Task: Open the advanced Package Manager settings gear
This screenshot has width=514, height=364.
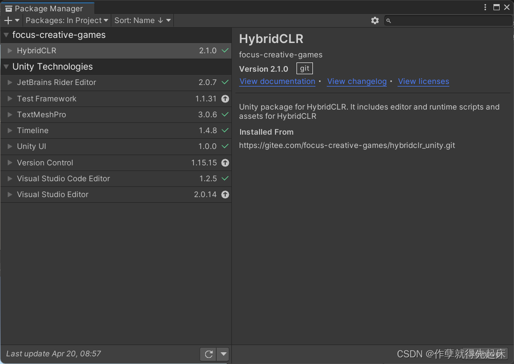Action: [x=375, y=20]
